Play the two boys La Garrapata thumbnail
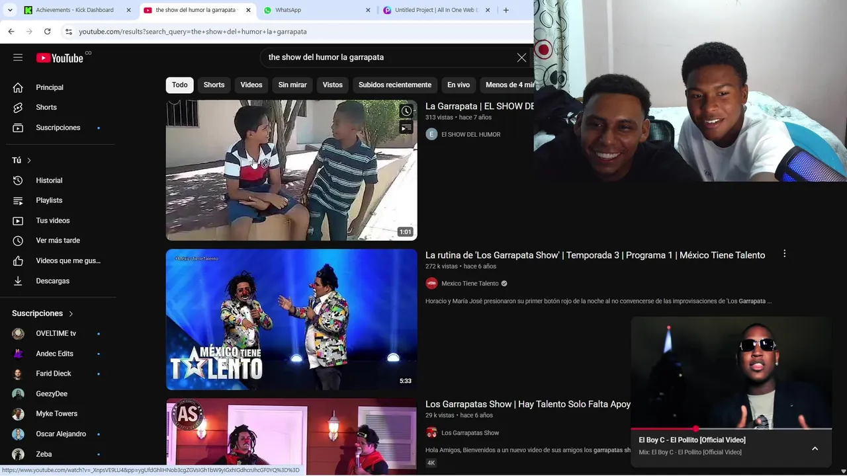 click(x=291, y=170)
